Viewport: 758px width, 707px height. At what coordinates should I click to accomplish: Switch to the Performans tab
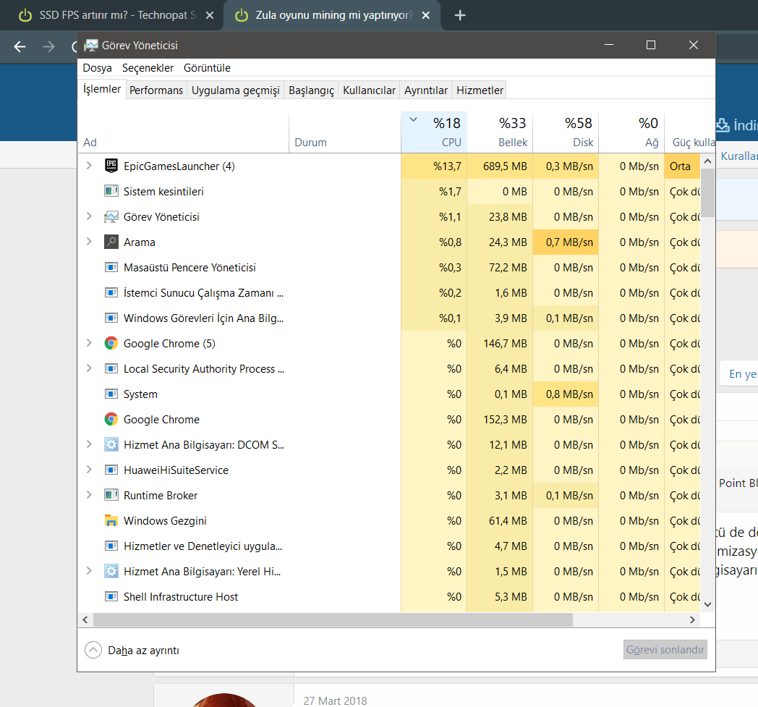coord(156,90)
